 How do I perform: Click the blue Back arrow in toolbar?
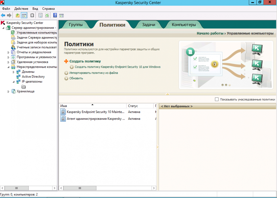click(x=3, y=15)
